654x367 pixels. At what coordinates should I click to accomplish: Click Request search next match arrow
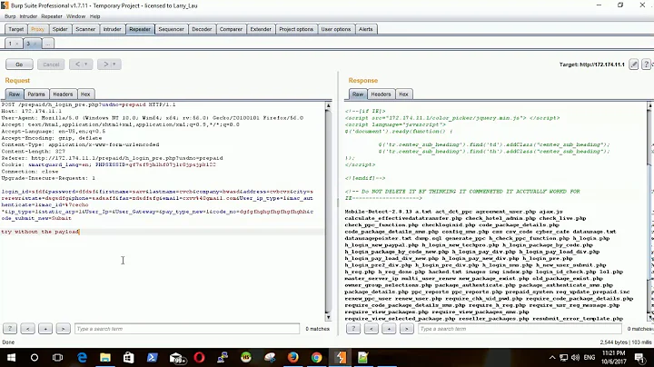pyautogui.click(x=61, y=328)
